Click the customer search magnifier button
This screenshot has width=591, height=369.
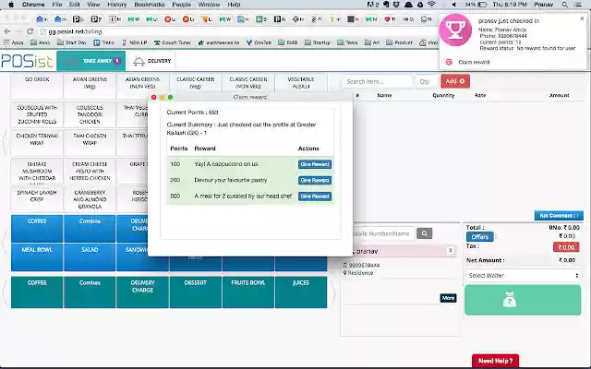425,233
